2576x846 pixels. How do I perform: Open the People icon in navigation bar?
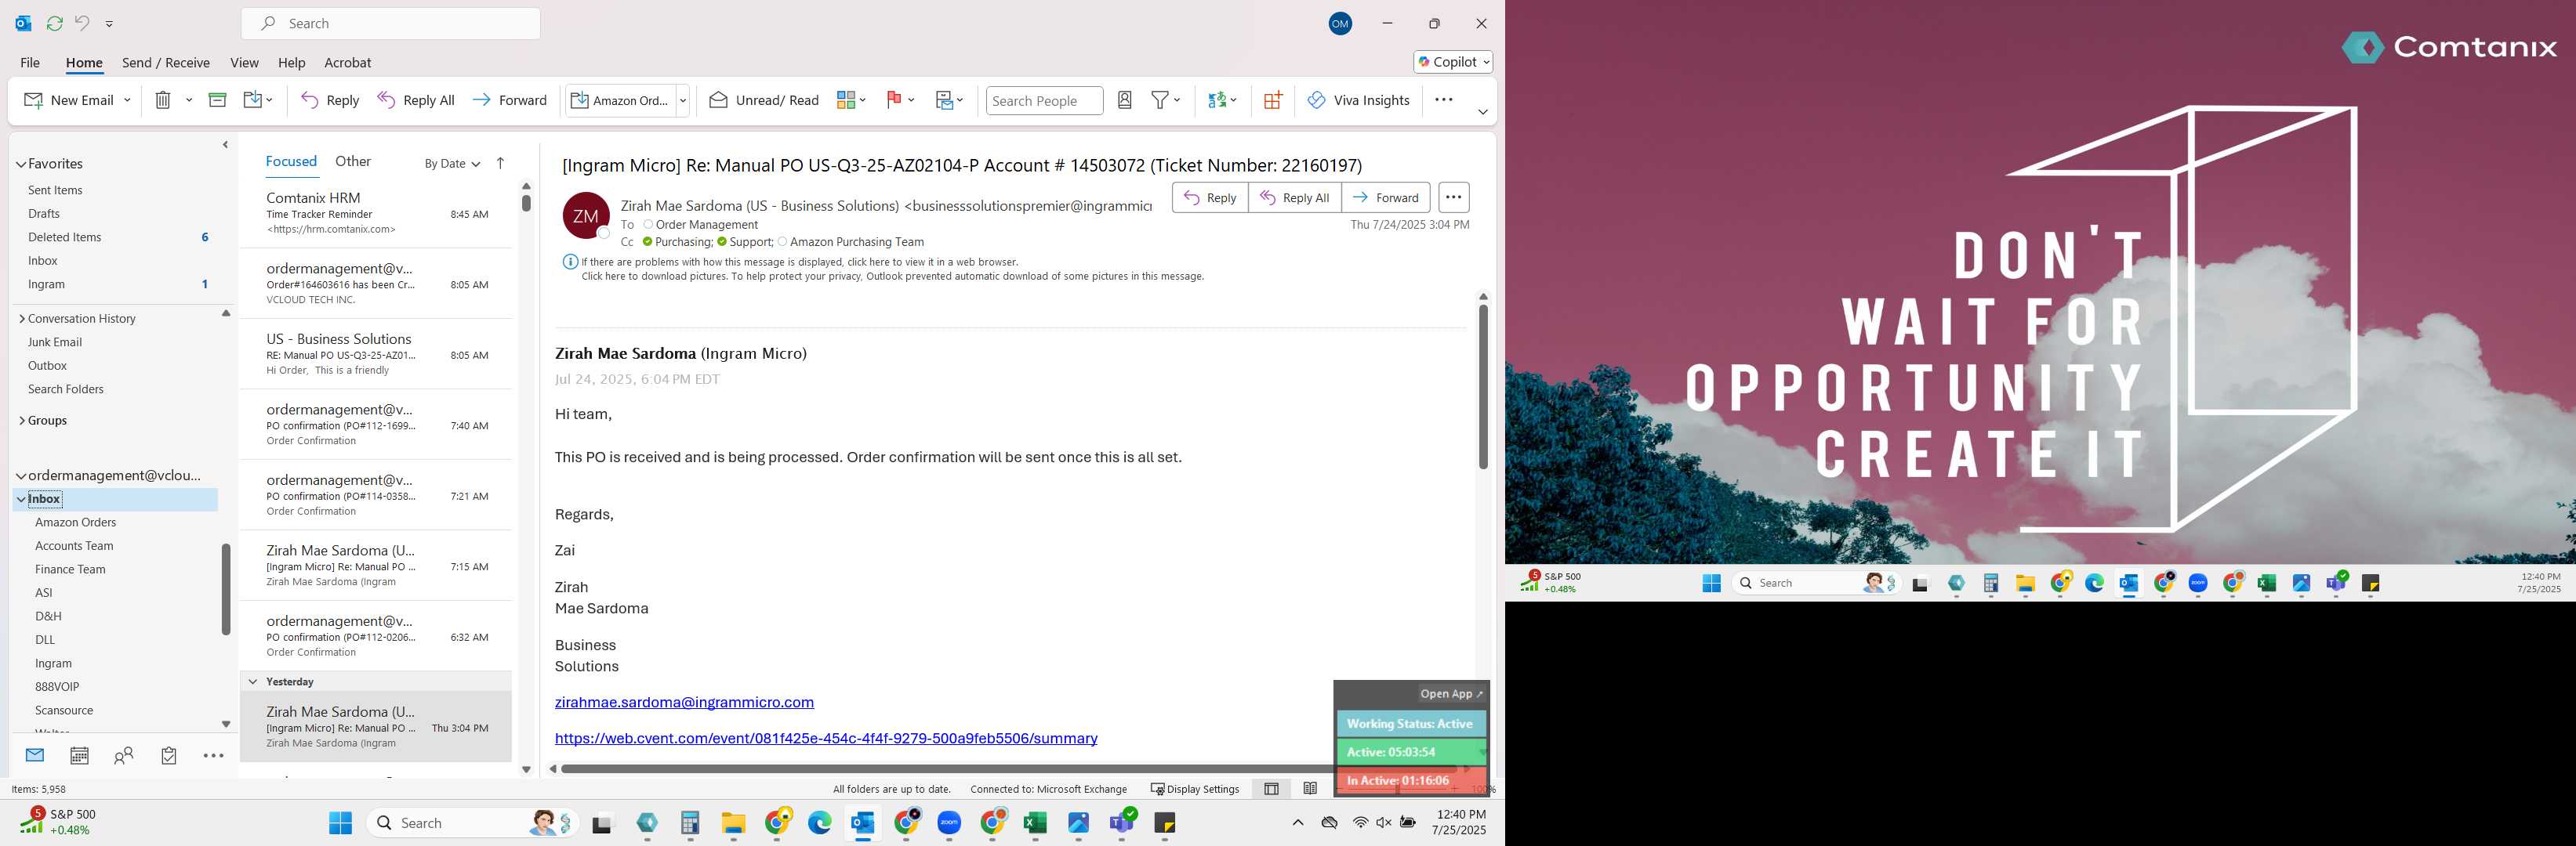pos(124,756)
